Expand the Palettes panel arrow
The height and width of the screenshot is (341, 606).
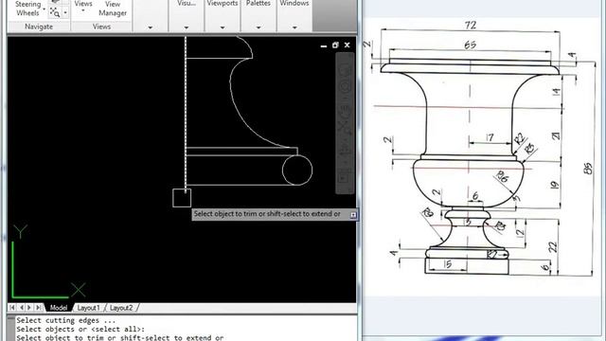[x=258, y=27]
